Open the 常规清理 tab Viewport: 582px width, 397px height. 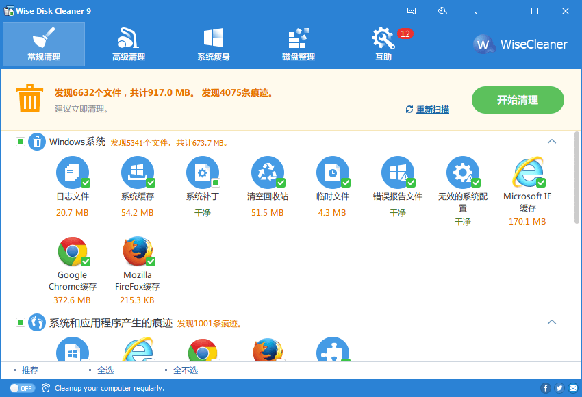[x=44, y=44]
